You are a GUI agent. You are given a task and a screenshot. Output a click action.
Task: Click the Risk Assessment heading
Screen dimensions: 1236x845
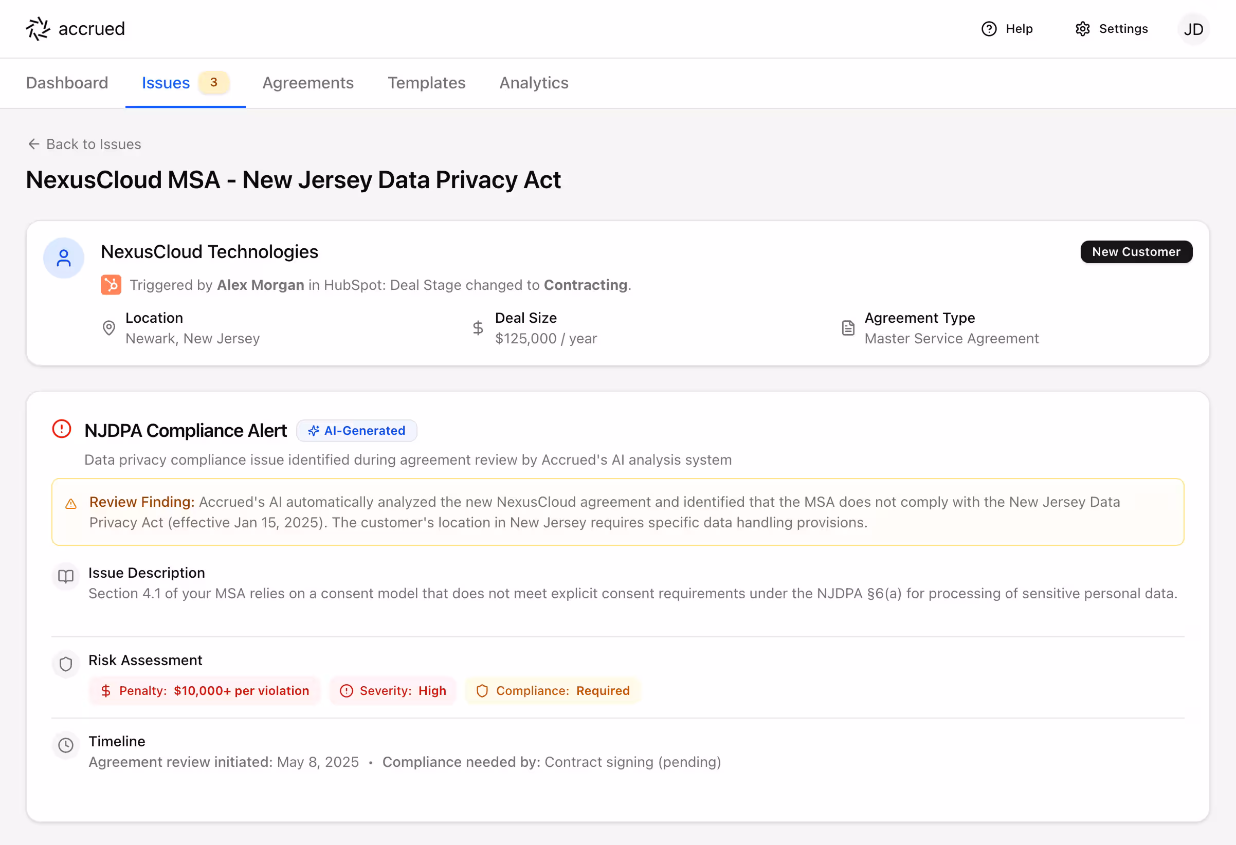(x=145, y=660)
